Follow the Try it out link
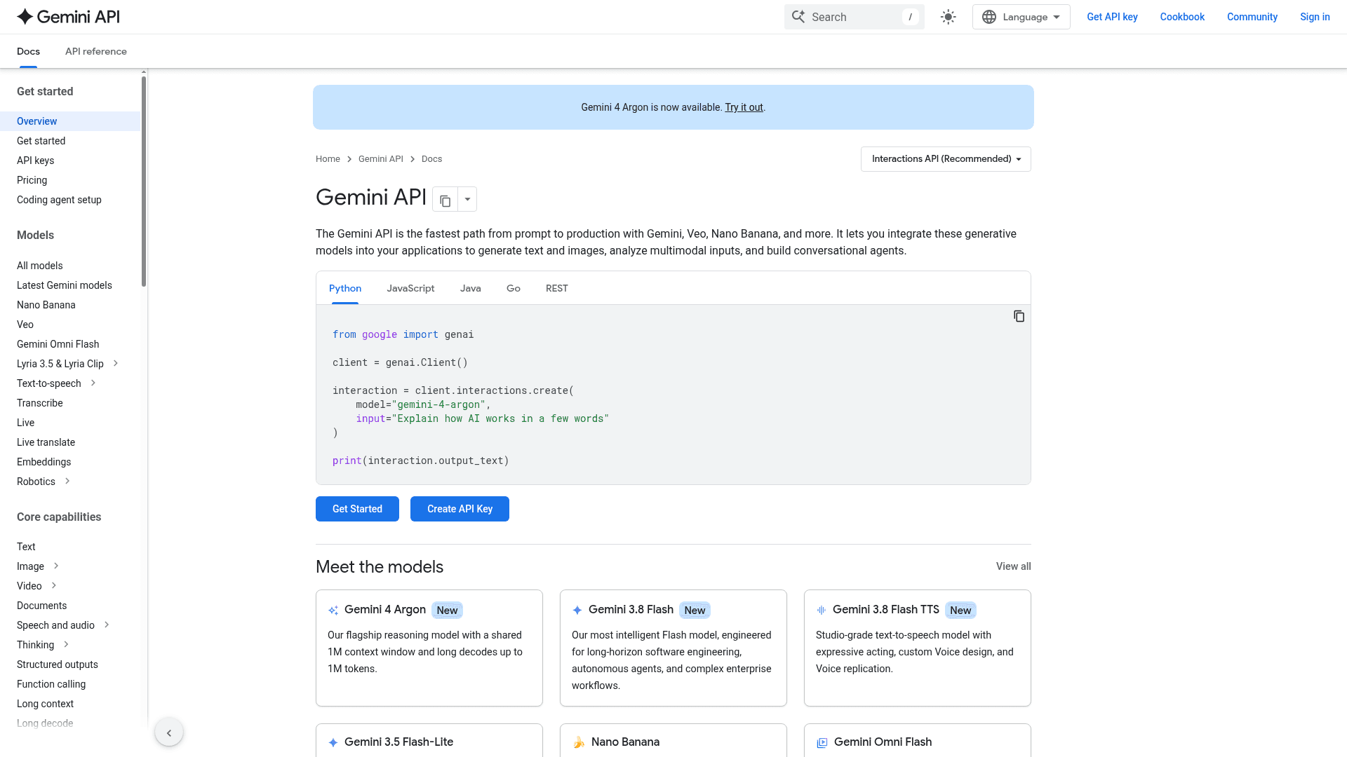Viewport: 1347px width, 757px height. [x=744, y=107]
